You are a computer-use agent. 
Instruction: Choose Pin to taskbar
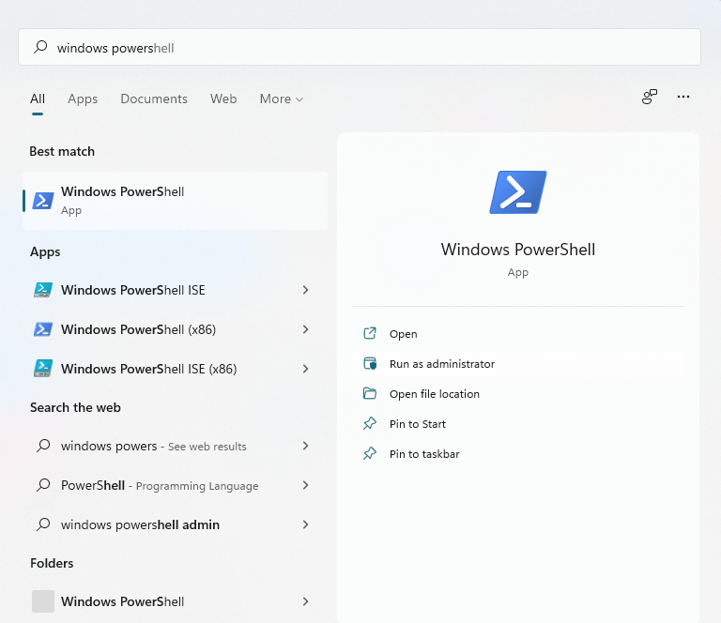(x=518, y=454)
